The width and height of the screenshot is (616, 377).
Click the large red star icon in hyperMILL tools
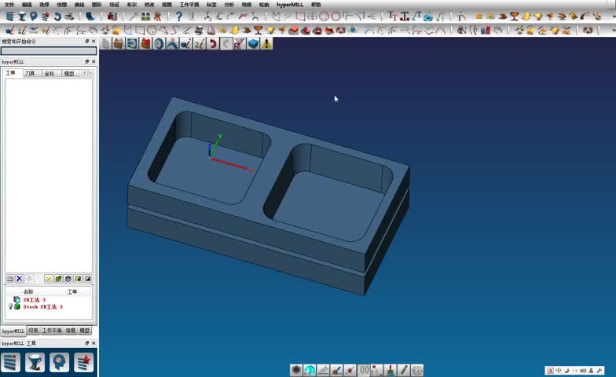83,362
